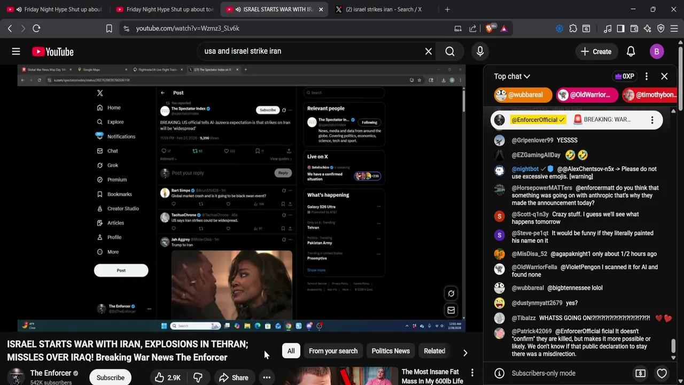
Task: Open a new browser tab
Action: tap(447, 9)
